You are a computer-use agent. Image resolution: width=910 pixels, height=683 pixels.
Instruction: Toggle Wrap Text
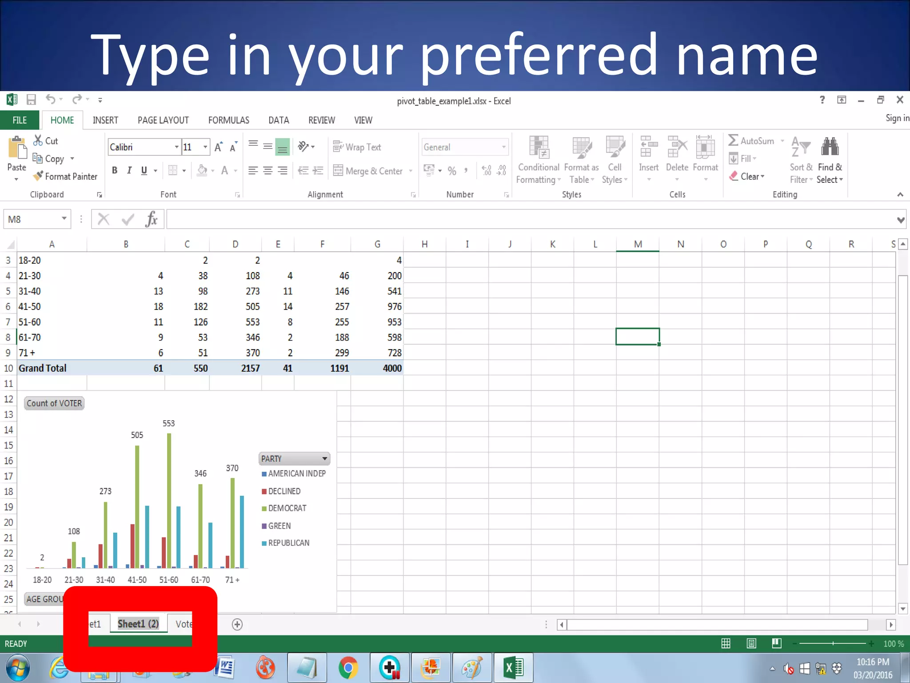(357, 147)
